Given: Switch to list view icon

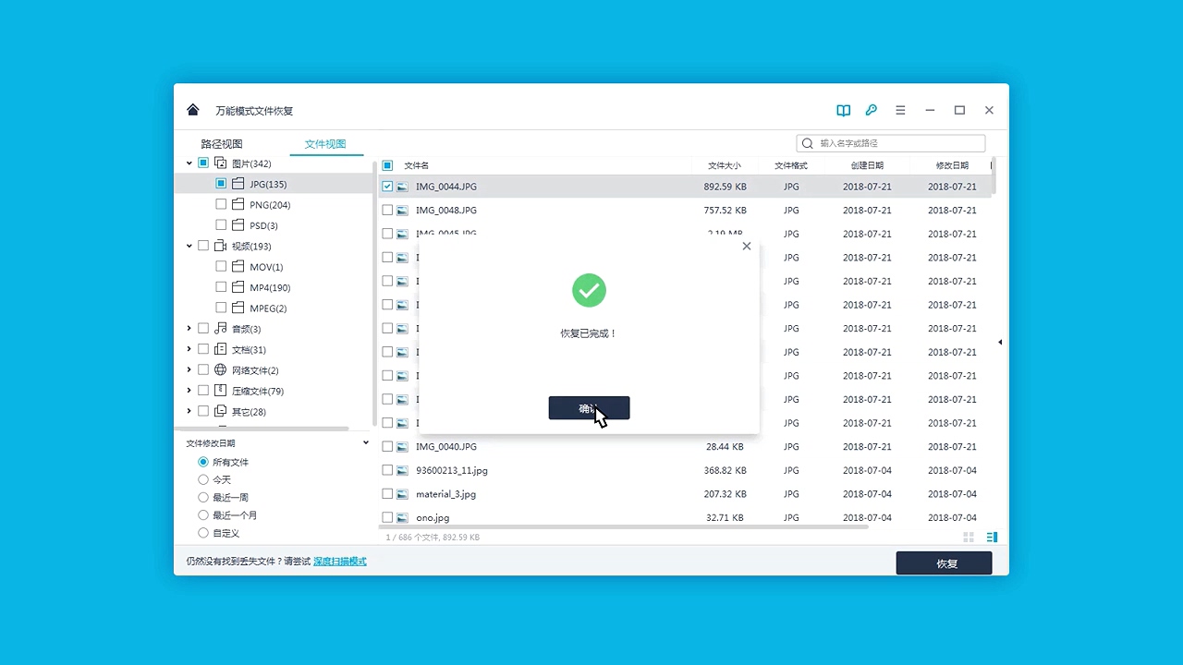Looking at the screenshot, I should [x=993, y=537].
